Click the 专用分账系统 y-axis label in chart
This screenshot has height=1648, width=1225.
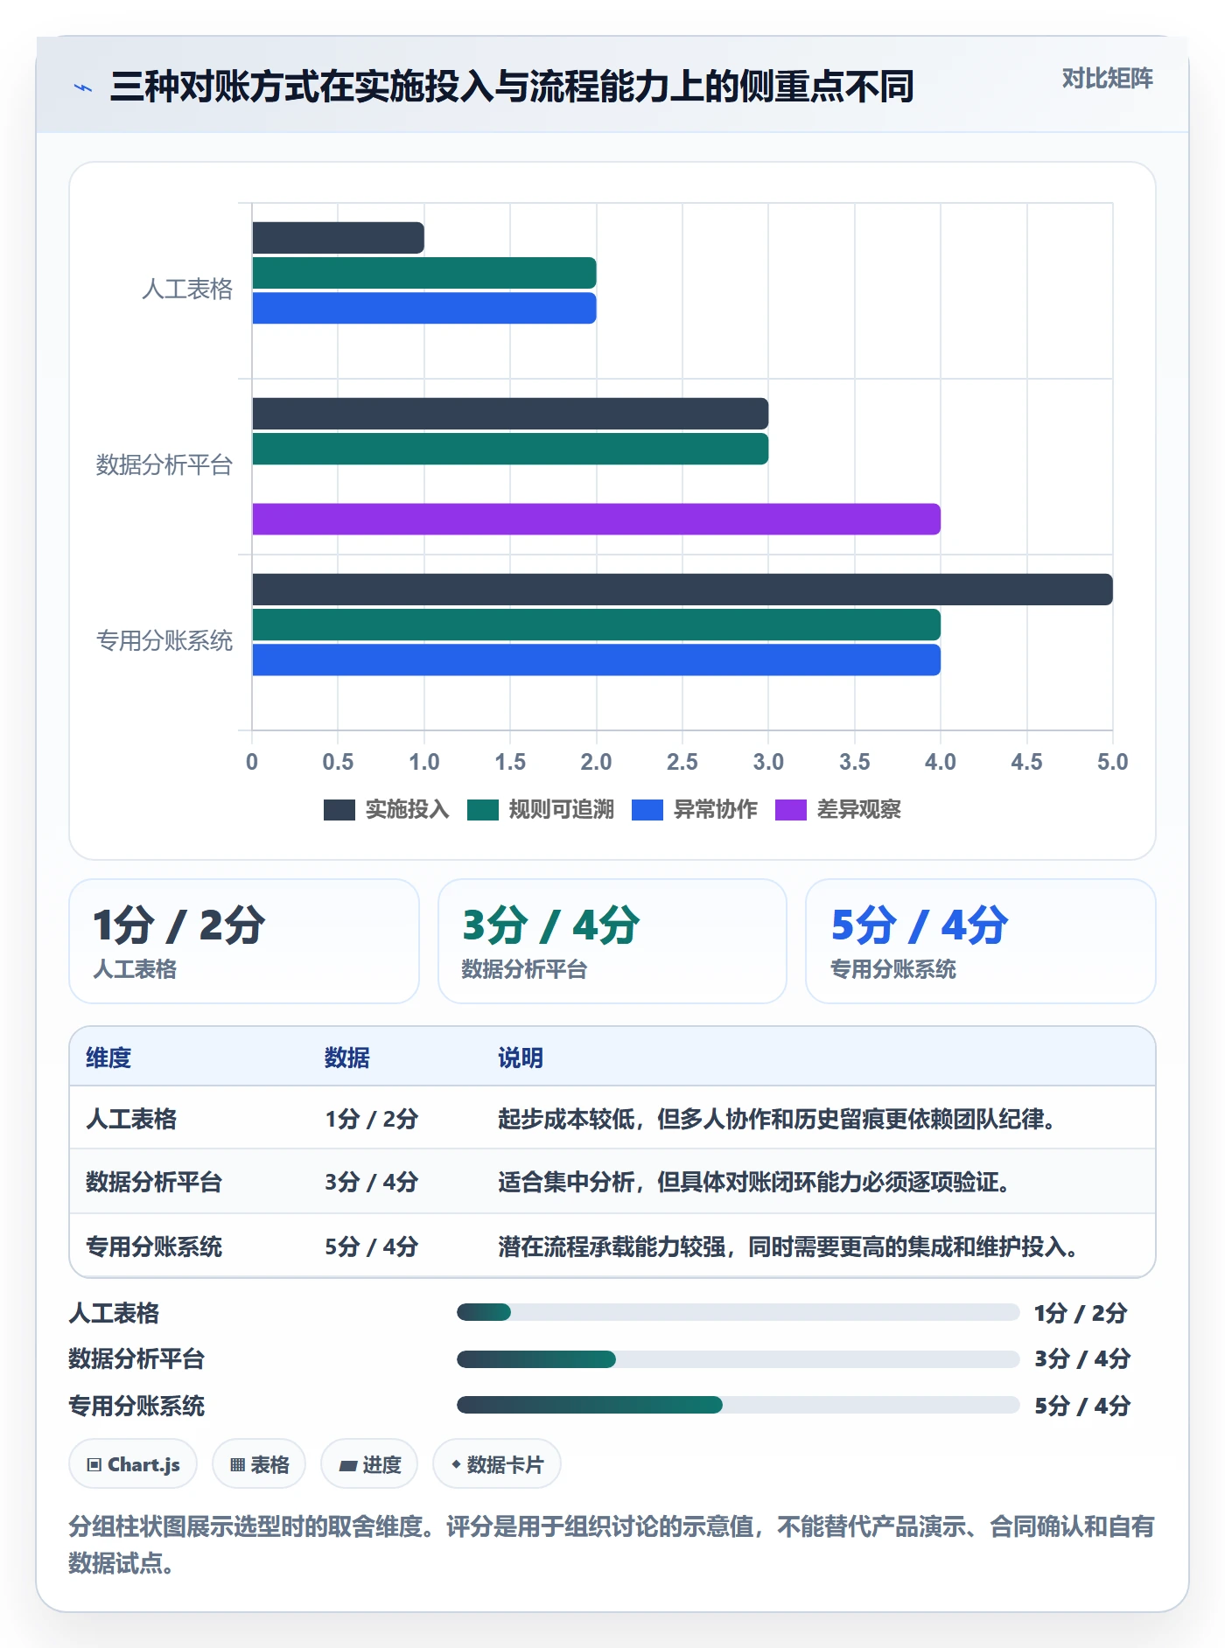[x=164, y=640]
